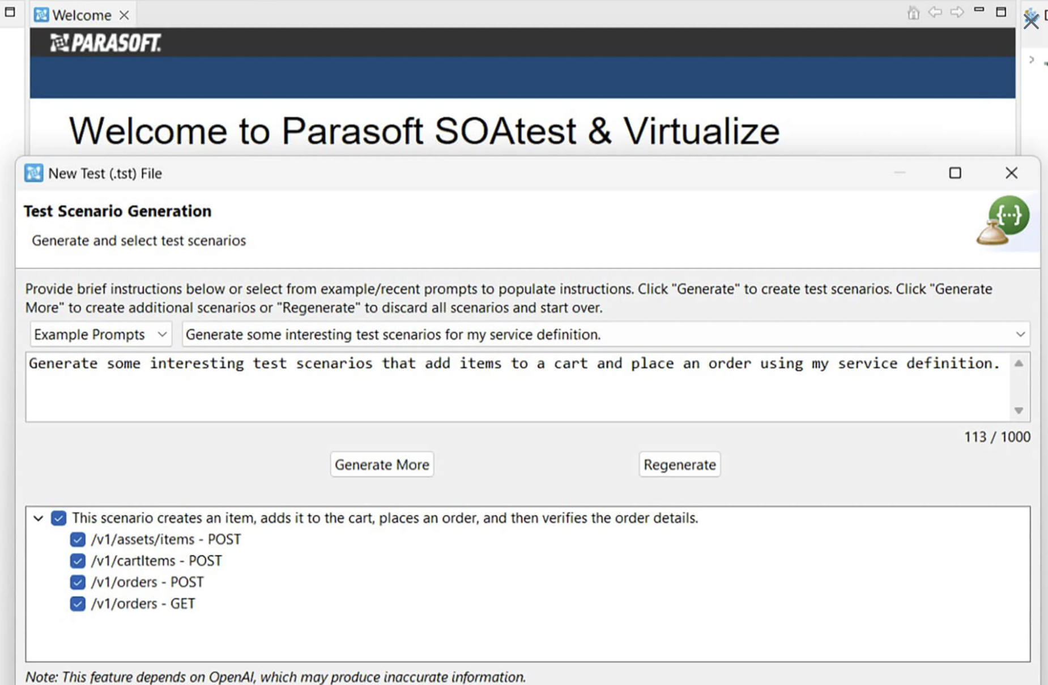Click the OpenAI note at the bottom
This screenshot has height=685, width=1048.
[x=275, y=677]
